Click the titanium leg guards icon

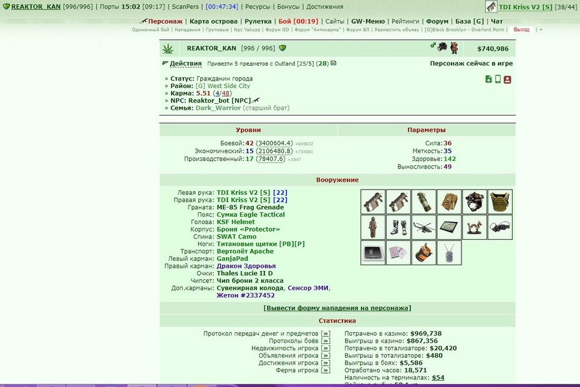coord(399,227)
